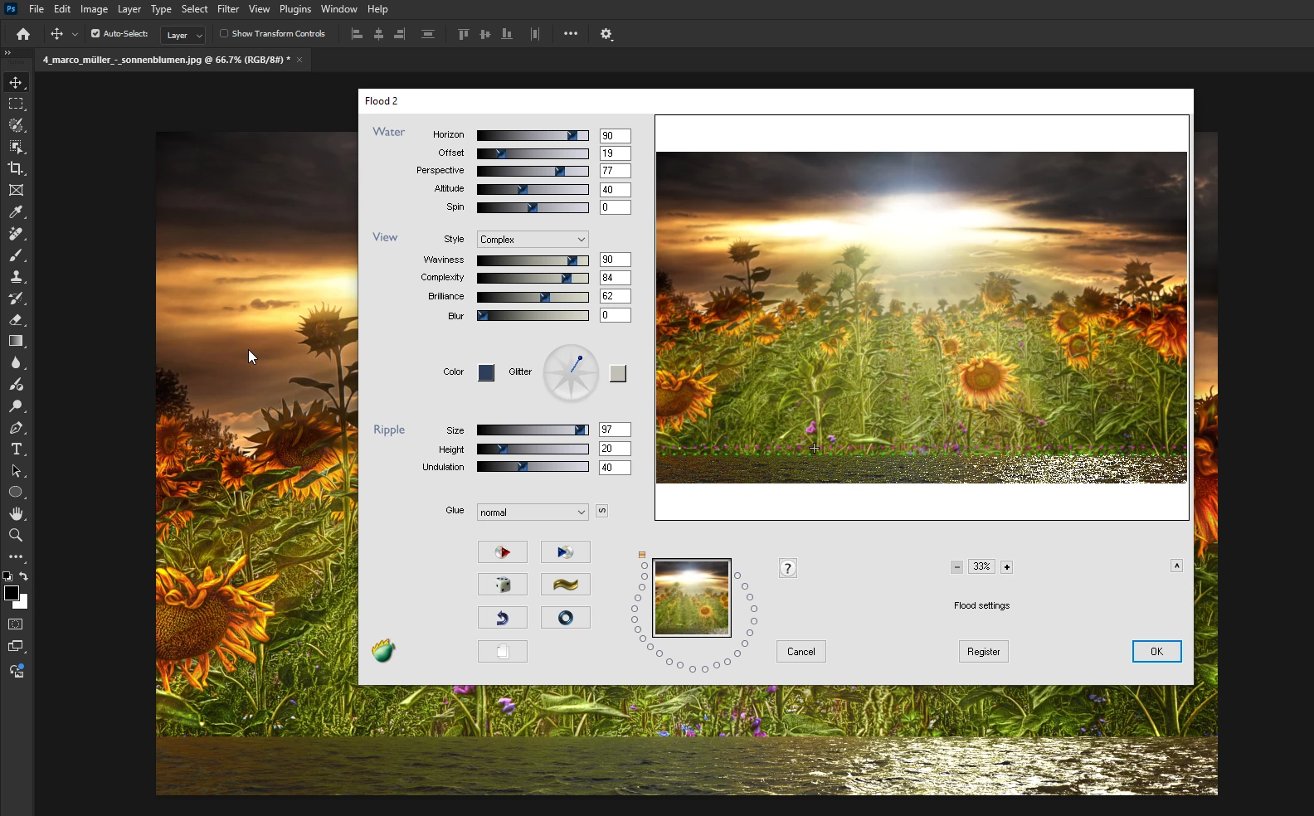Select the Move tool
Viewport: 1314px width, 816px height.
click(x=16, y=82)
